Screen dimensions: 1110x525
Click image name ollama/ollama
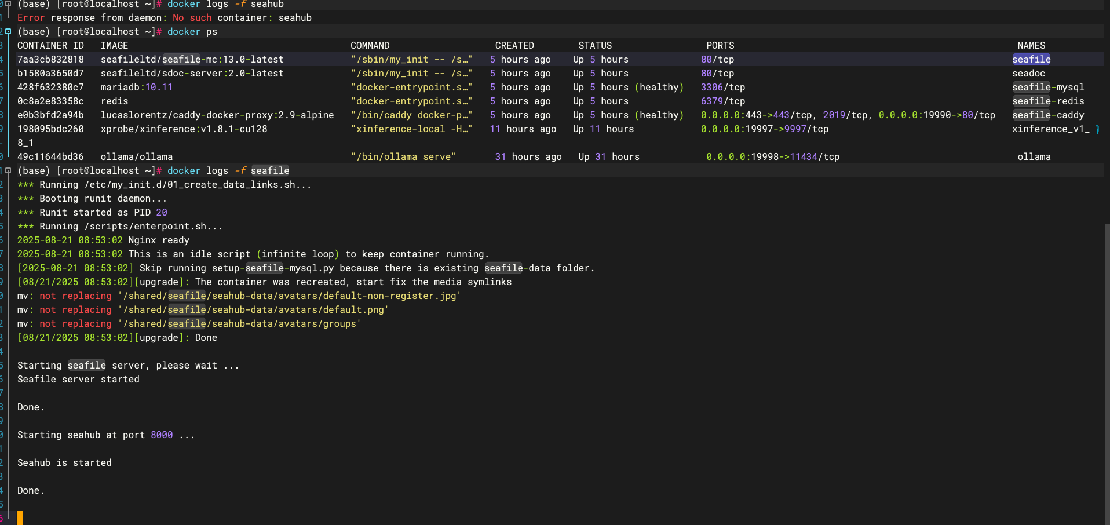[137, 156]
